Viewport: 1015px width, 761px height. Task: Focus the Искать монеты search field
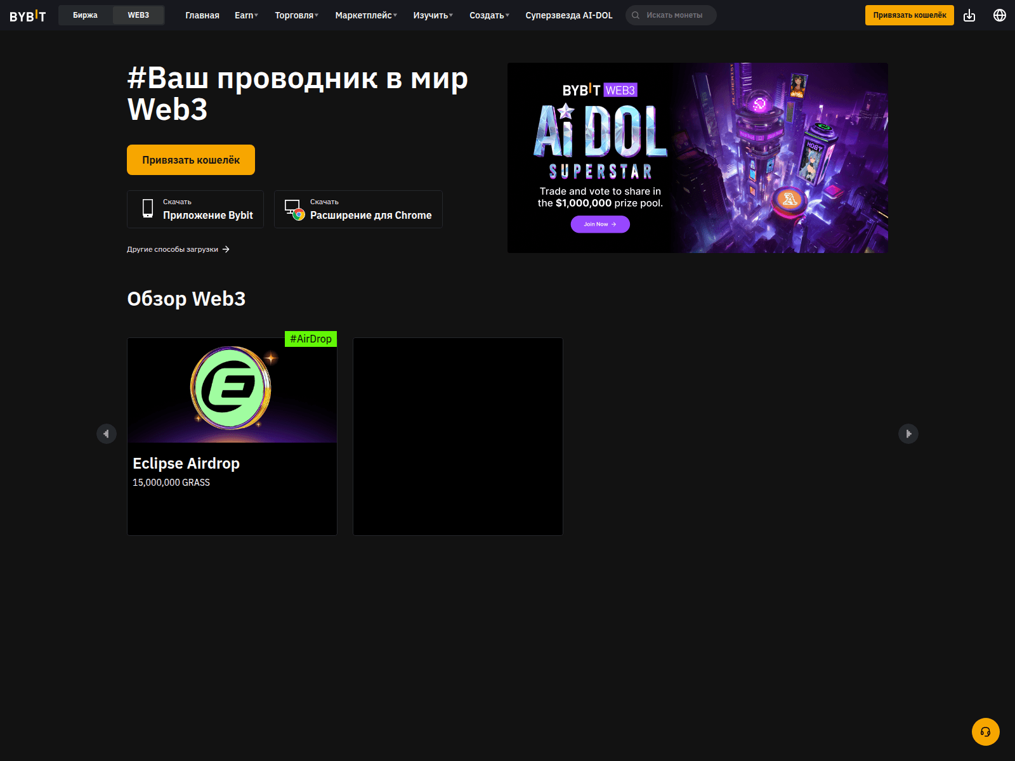[x=671, y=15]
